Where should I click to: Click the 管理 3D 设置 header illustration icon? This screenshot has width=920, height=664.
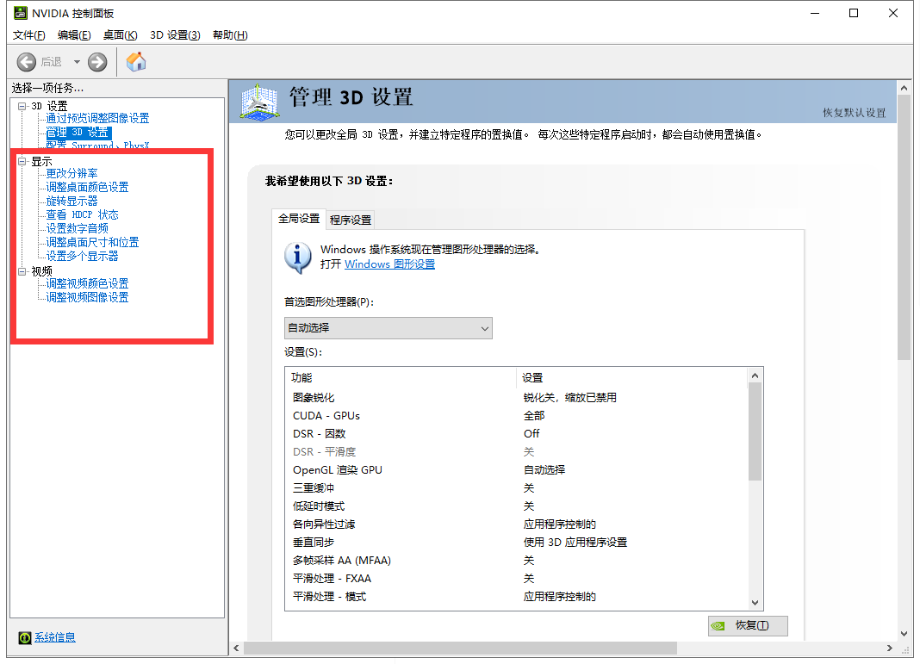point(259,102)
